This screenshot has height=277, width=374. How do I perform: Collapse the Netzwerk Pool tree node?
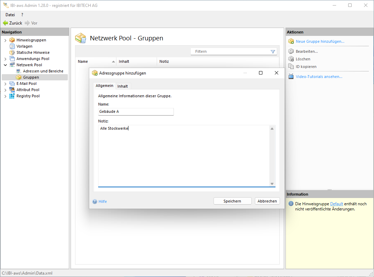(5, 65)
